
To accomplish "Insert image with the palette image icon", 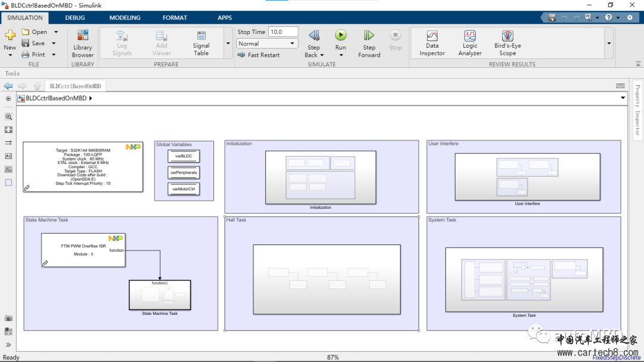I will (x=8, y=169).
